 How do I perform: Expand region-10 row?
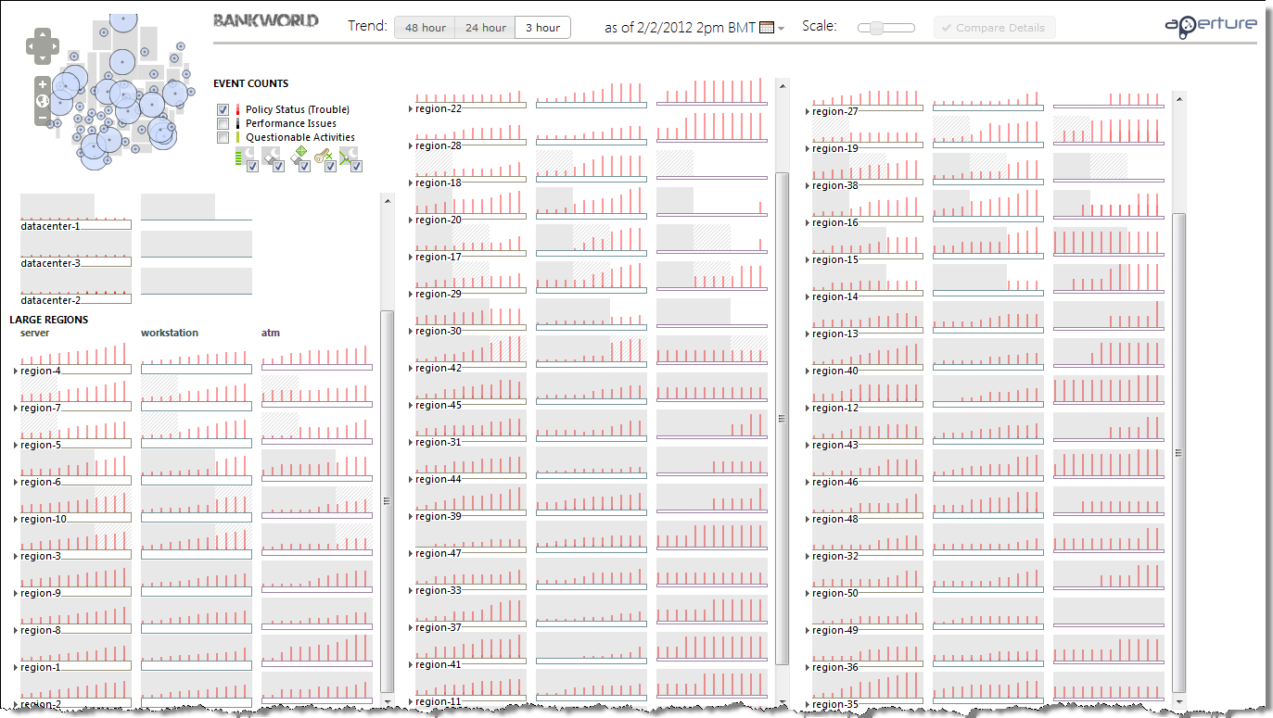tap(16, 519)
